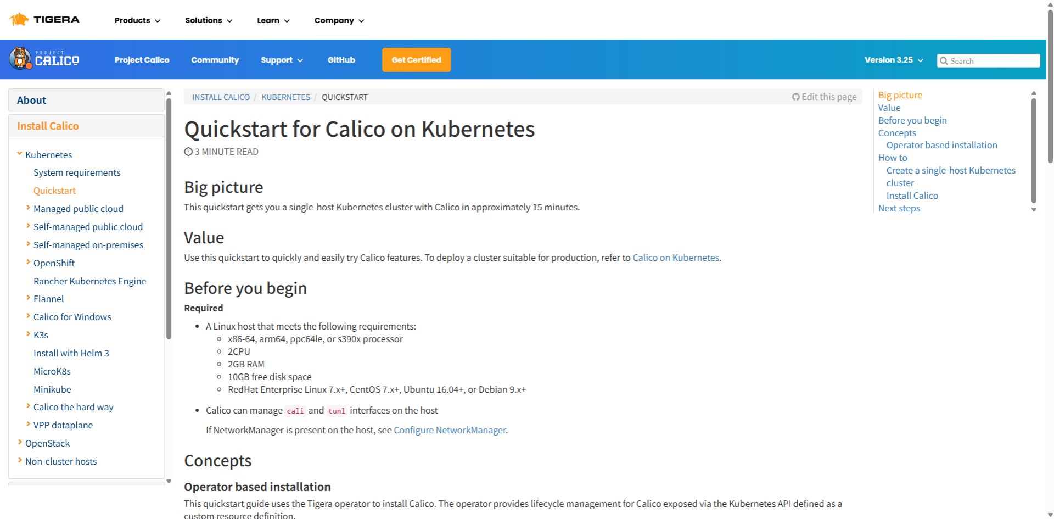
Task: Open the Company dropdown menu
Action: 339,20
